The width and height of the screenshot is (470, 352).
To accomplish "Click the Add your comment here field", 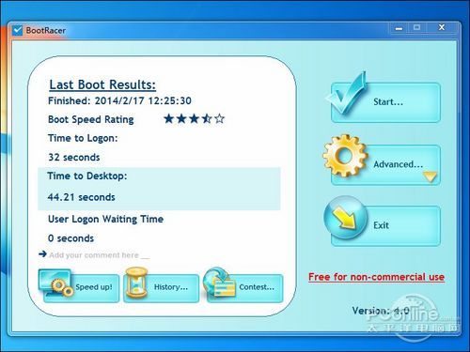I will tap(99, 255).
